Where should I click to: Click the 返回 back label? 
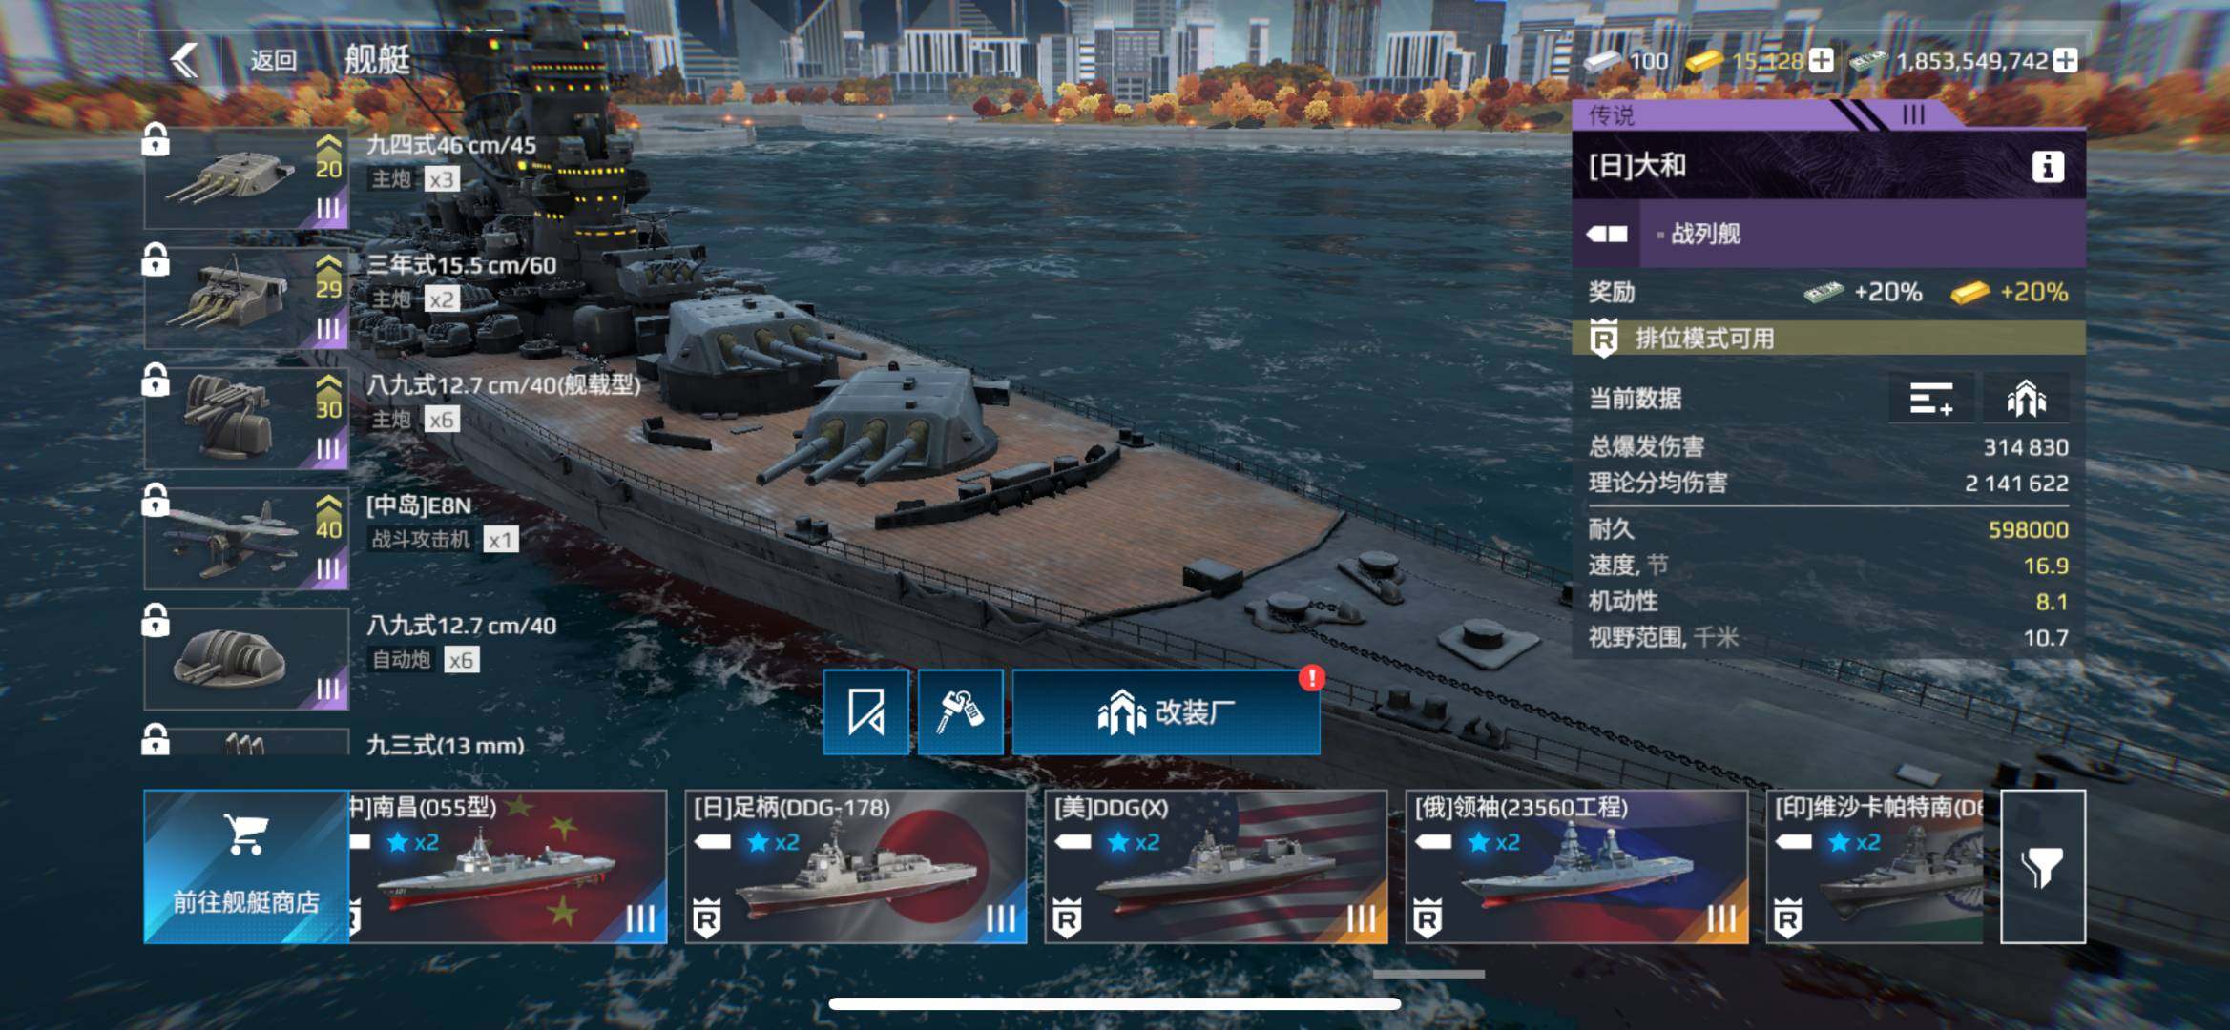[x=273, y=60]
